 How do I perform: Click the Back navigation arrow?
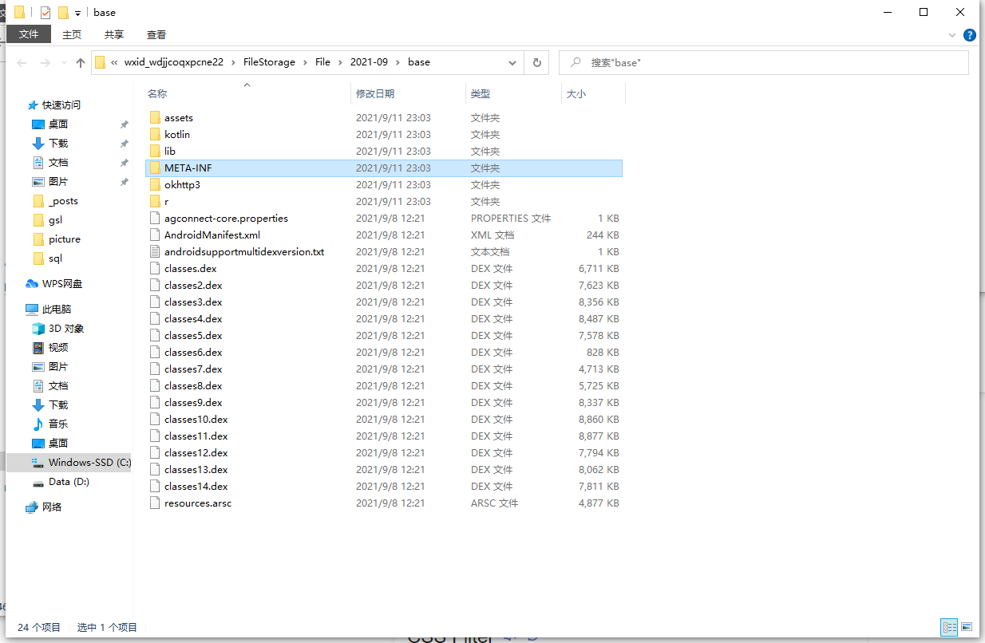point(22,63)
